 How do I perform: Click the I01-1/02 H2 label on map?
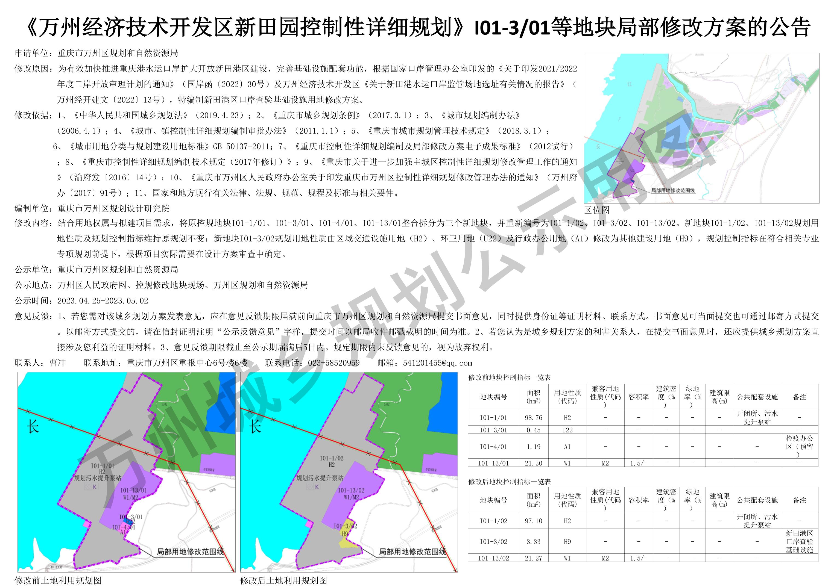pos(332,461)
